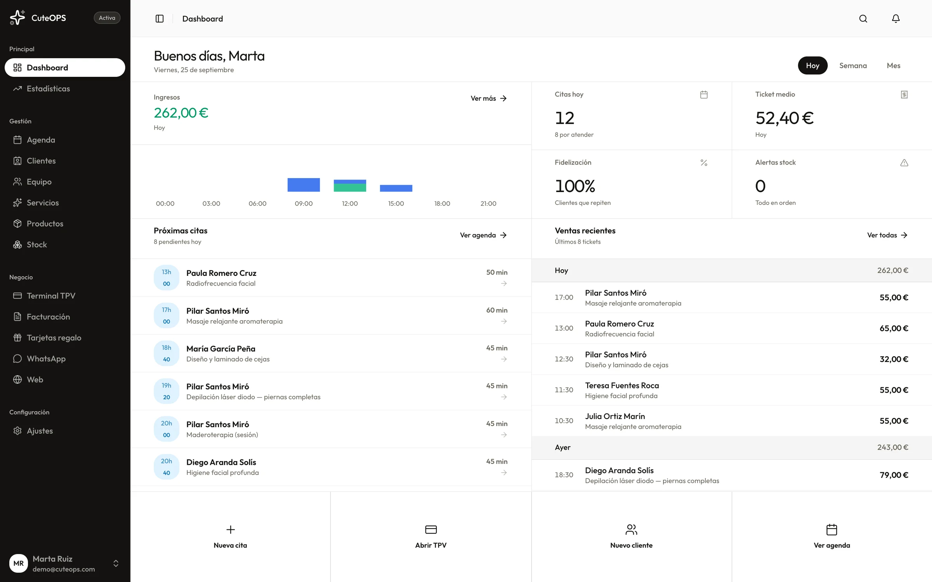This screenshot has width=932, height=582.
Task: Click the calendar icon above Ver agenda tile
Action: tap(831, 530)
